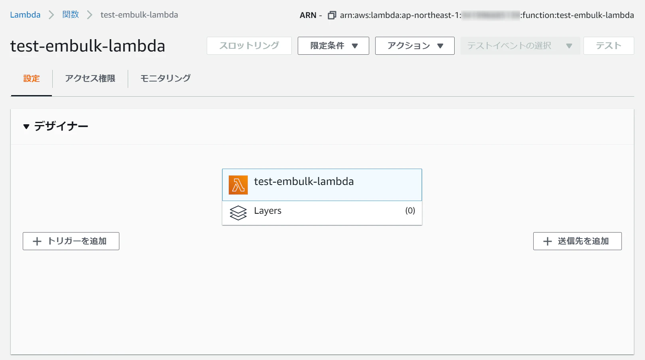Switch to the 設定 tab

[x=32, y=79]
